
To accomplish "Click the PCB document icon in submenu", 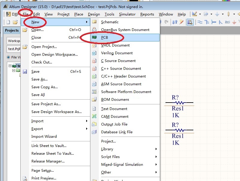I will coord(95,38).
